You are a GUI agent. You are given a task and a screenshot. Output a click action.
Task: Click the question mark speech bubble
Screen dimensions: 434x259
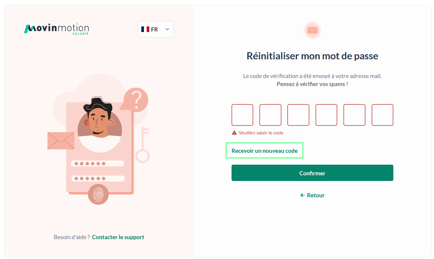[136, 99]
